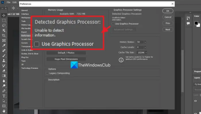Viewport: 201px width, 114px height.
Task: Select the Brush tool
Action: tap(4, 56)
